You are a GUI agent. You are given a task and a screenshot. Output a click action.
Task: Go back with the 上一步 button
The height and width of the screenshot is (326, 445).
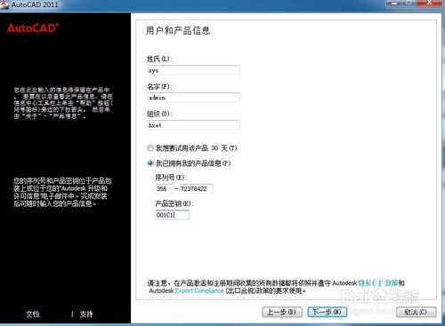point(282,312)
